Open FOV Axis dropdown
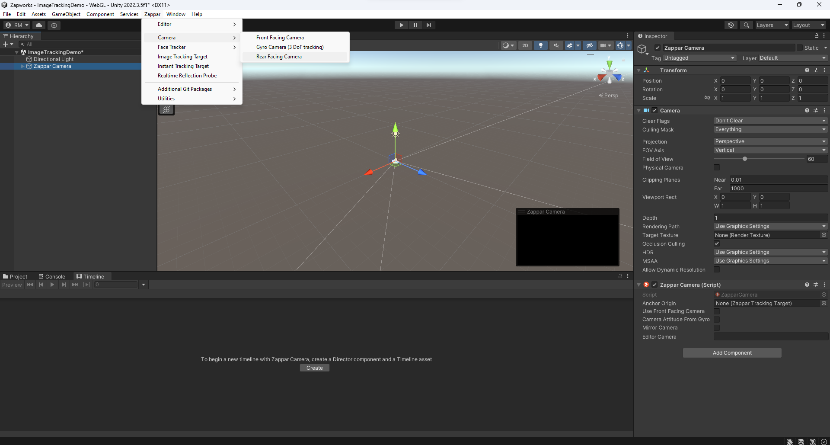This screenshot has width=830, height=445. pos(770,150)
